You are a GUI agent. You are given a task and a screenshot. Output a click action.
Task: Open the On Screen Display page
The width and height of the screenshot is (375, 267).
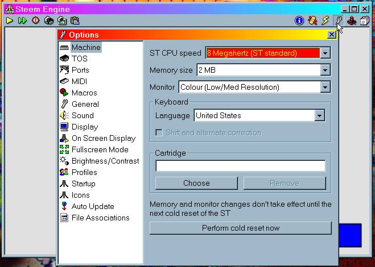click(104, 138)
